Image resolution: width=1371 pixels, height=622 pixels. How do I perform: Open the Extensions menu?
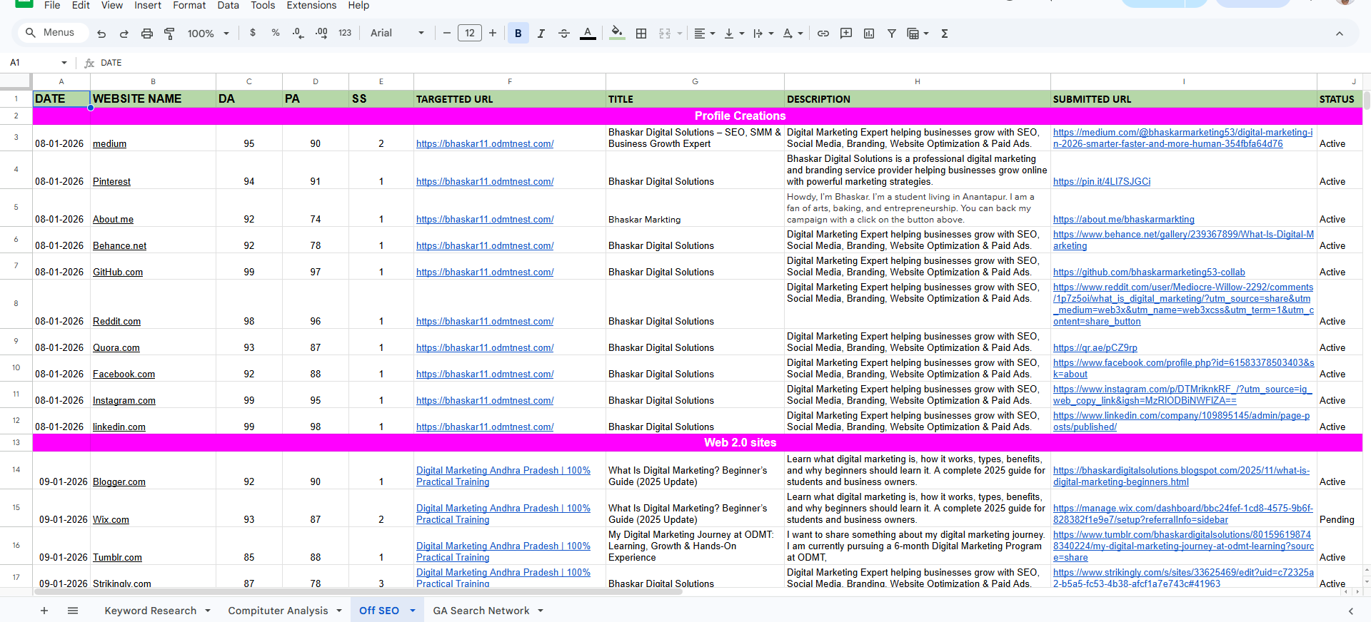pyautogui.click(x=311, y=5)
